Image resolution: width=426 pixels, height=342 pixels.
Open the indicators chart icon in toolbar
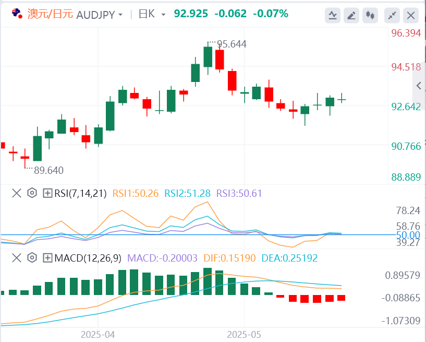pyautogui.click(x=333, y=15)
